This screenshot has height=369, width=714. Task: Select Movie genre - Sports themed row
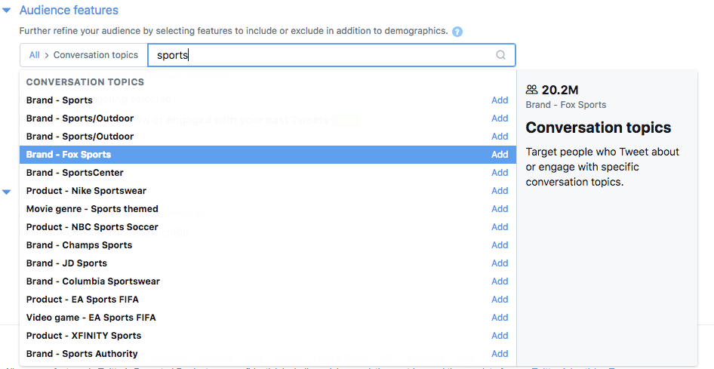click(268, 209)
